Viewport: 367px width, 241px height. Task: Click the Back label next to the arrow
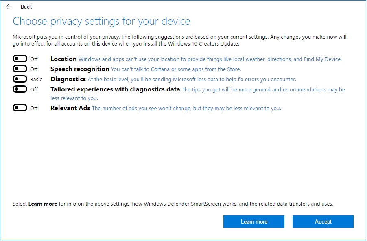[26, 7]
